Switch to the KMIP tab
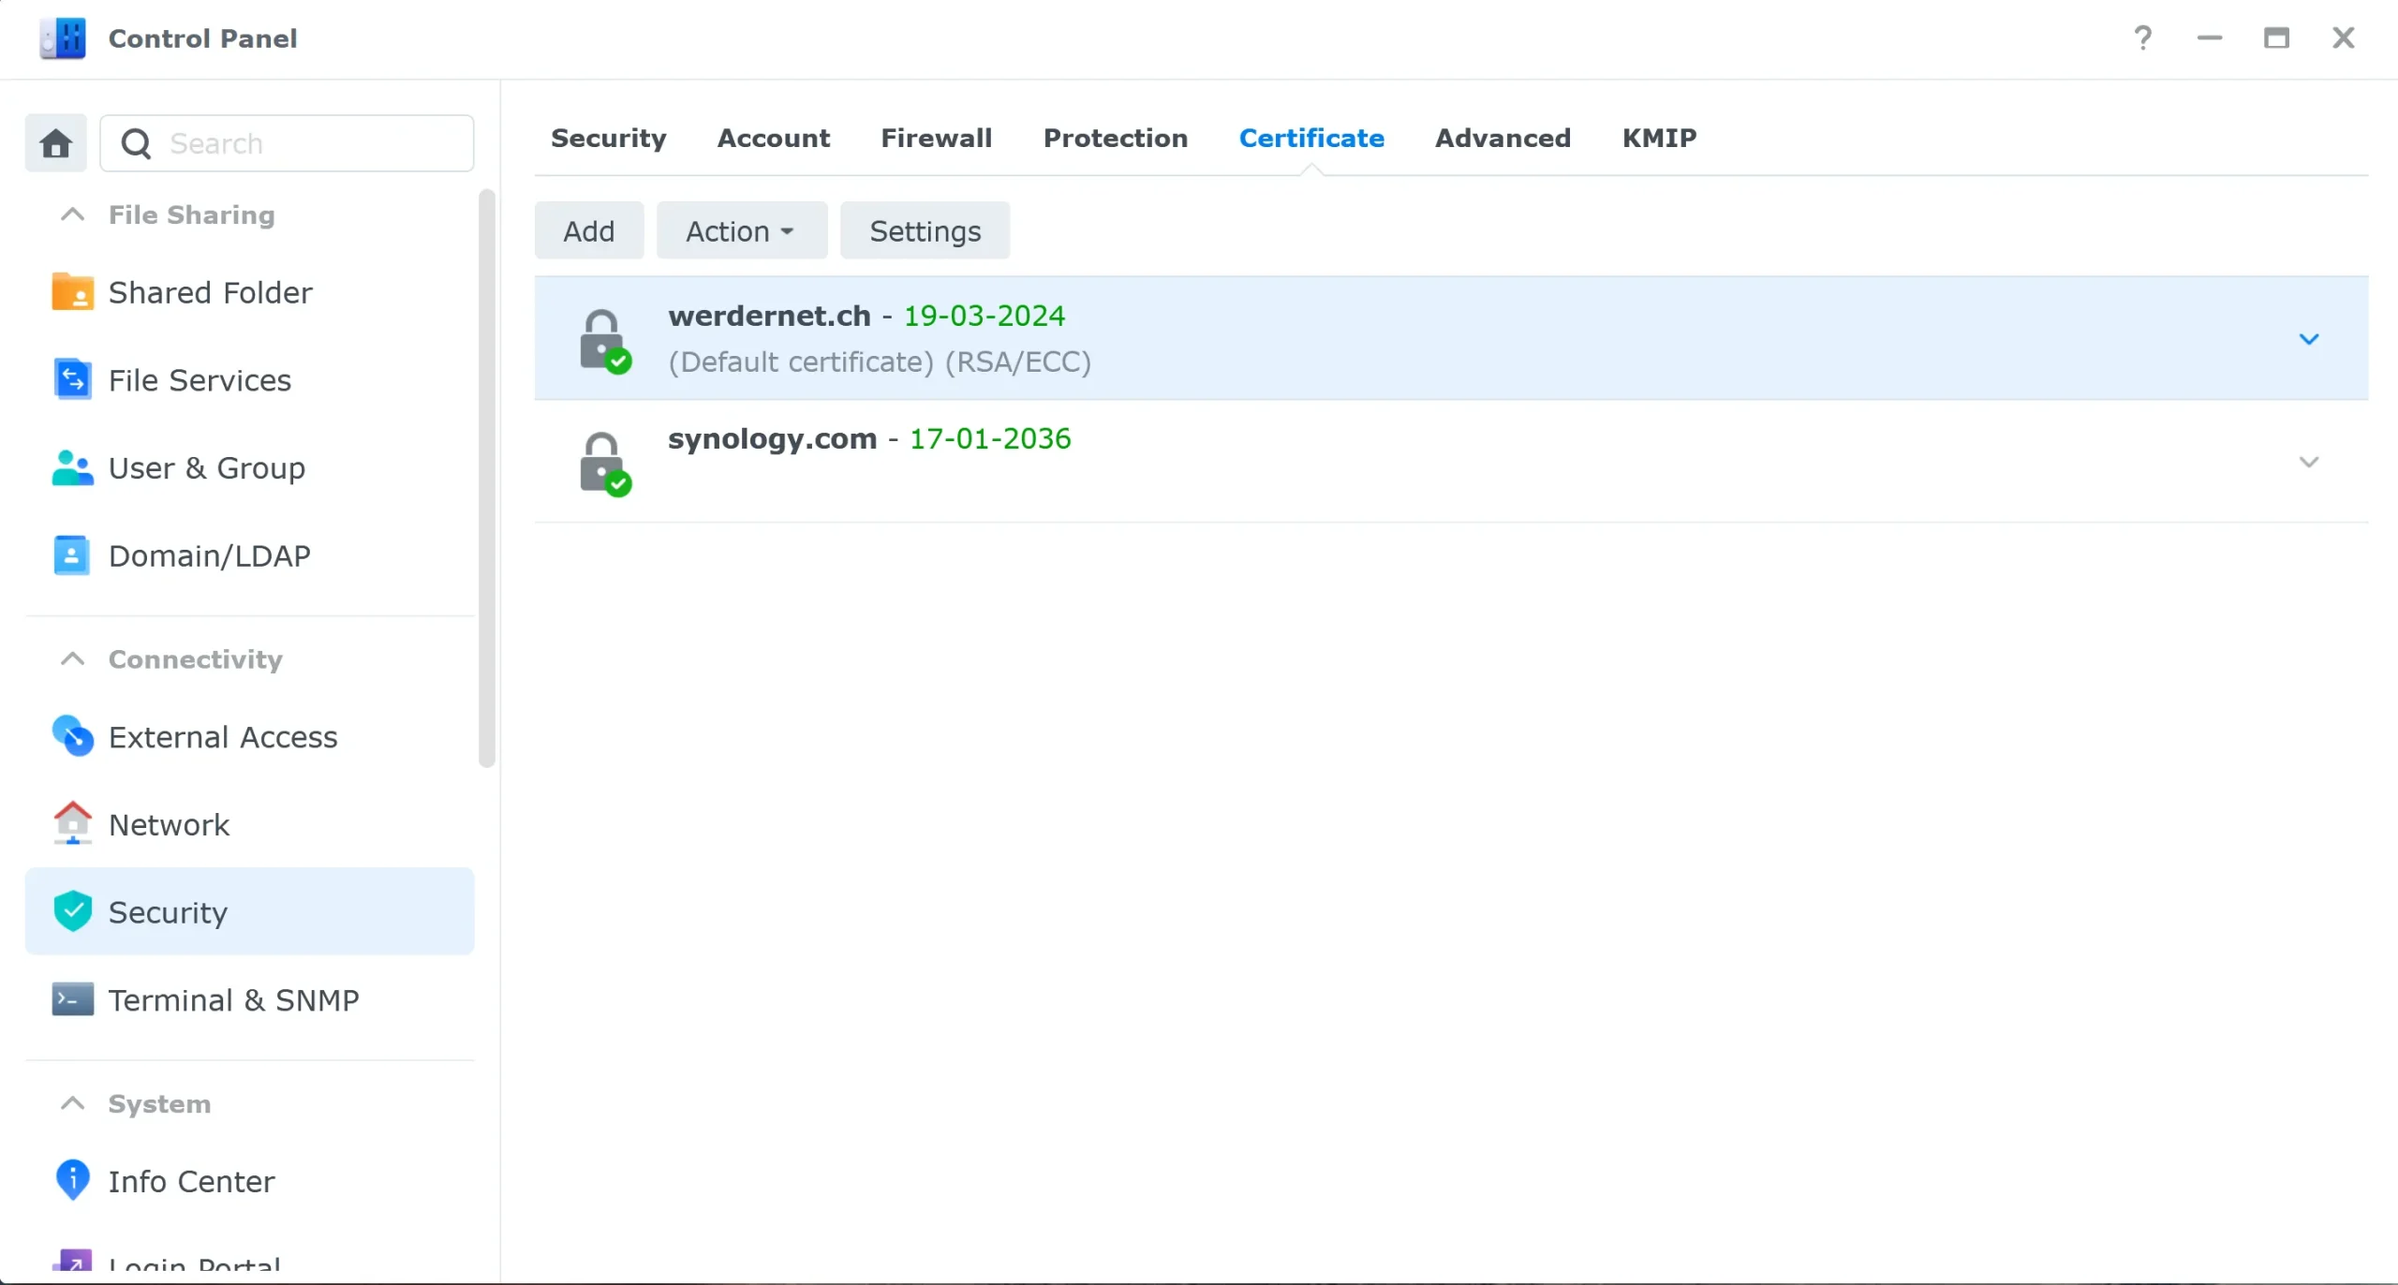This screenshot has width=2398, height=1285. tap(1658, 138)
